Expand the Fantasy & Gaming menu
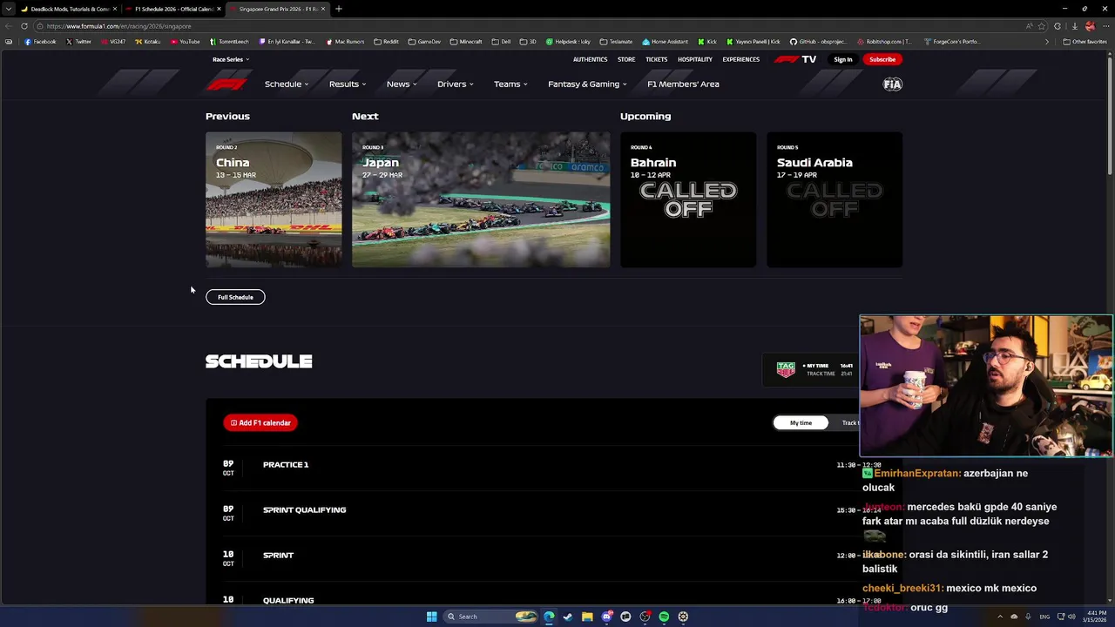 (x=587, y=84)
